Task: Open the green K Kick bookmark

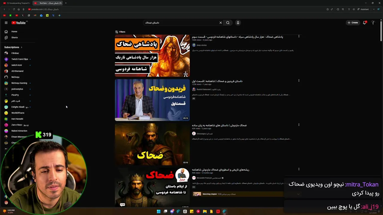Action: click(x=10, y=15)
